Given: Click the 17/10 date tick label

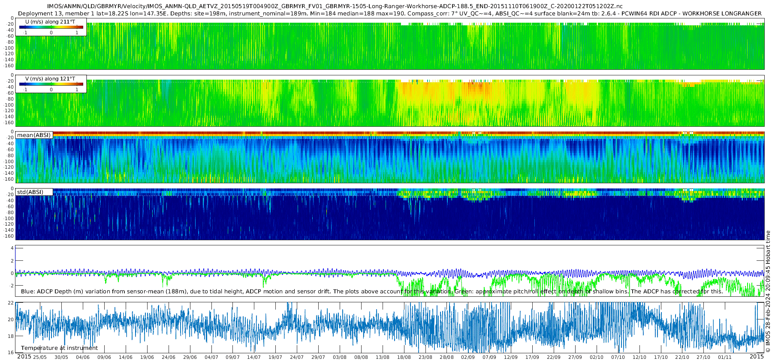Looking at the screenshot, I should (x=660, y=357).
